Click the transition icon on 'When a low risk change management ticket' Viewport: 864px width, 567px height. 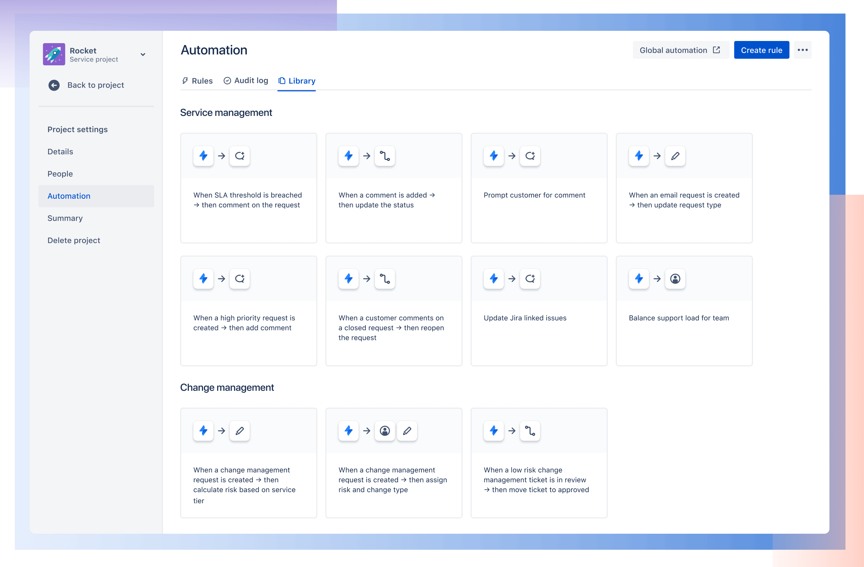point(531,430)
